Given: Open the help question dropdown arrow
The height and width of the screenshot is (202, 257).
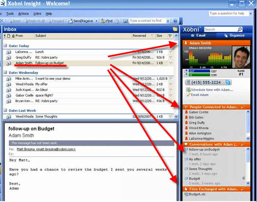Looking at the screenshot, I should click(250, 14).
